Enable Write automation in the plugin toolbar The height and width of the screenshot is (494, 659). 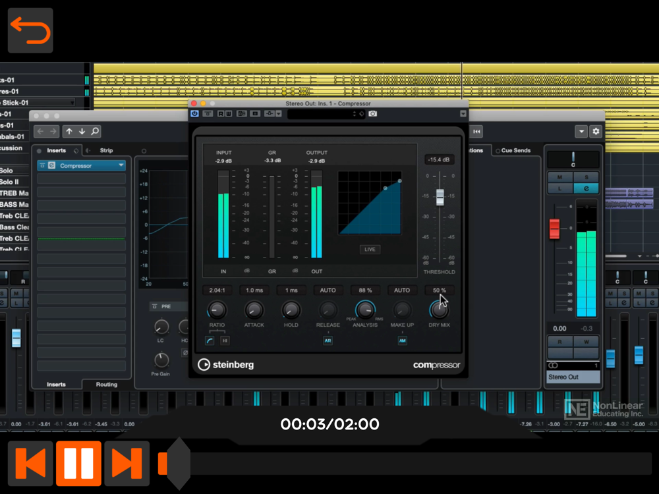tap(228, 114)
